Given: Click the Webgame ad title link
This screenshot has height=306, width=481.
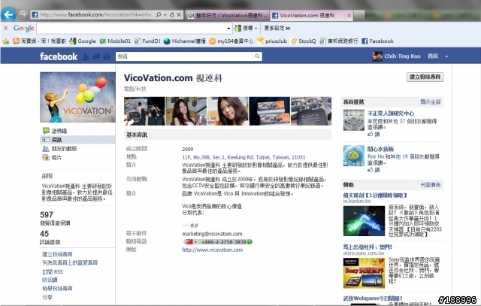Looking at the screenshot, I should (373, 298).
